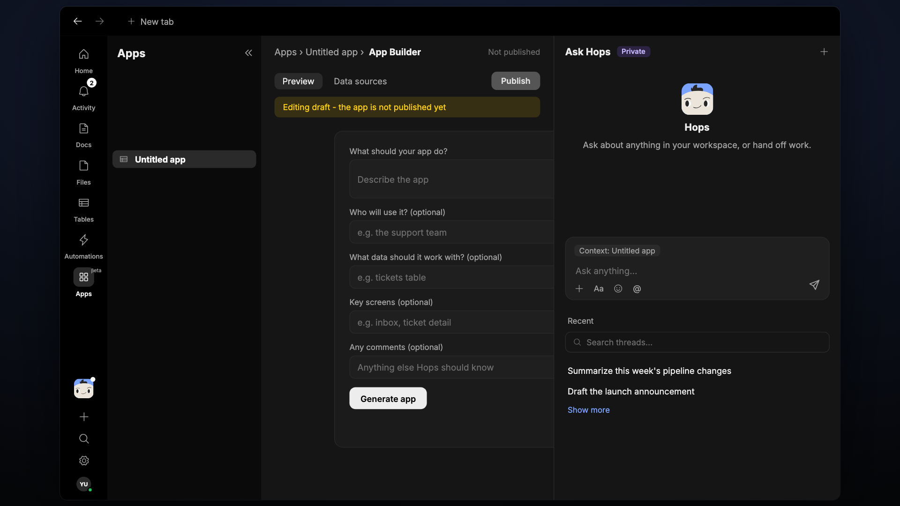The height and width of the screenshot is (506, 900).
Task: Click the Private badge next to Ask Hops
Action: (633, 52)
